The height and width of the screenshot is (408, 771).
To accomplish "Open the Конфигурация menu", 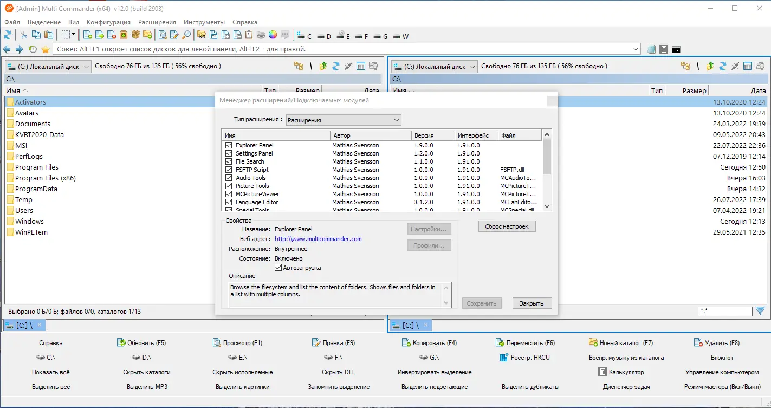I will 108,22.
